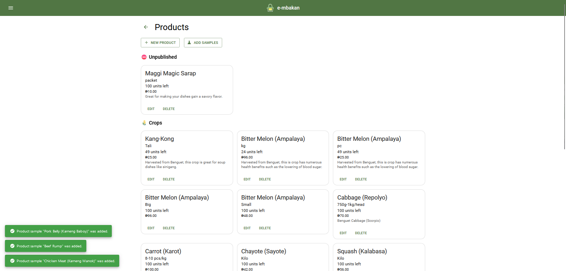Viewport: 566px width, 271px height.
Task: Click the e-mbakan title in header
Action: click(288, 8)
